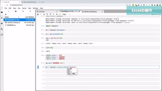Screen dimensions: 162x91
Task: Choose the first IME conversion candidate
Action: click(72, 69)
